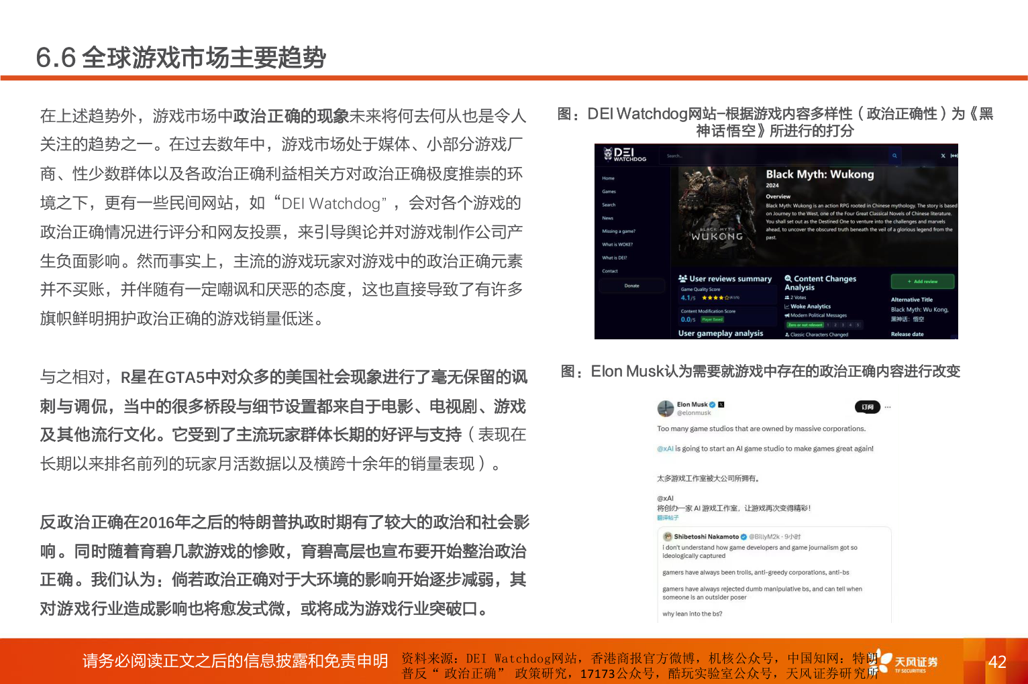Open 'Missing a game?' in the sidebar

(618, 231)
